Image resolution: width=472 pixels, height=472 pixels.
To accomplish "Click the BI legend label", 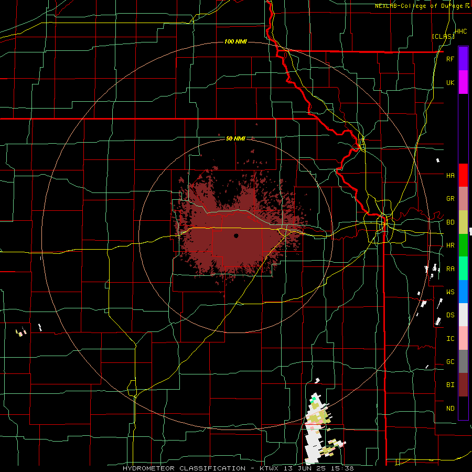I will click(450, 385).
